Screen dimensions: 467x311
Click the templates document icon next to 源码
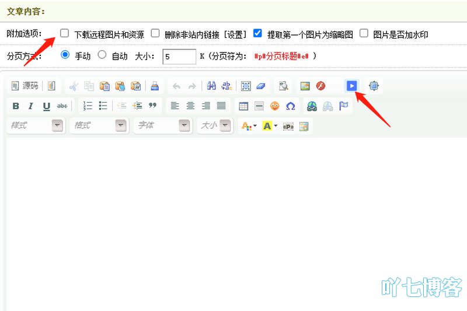51,86
